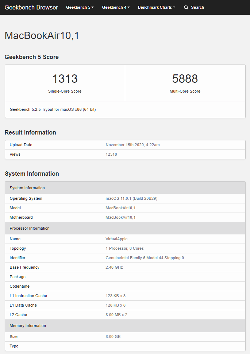Select the Geekbench 5.2.5 Tryout version text
The height and width of the screenshot is (354, 250).
pos(53,109)
